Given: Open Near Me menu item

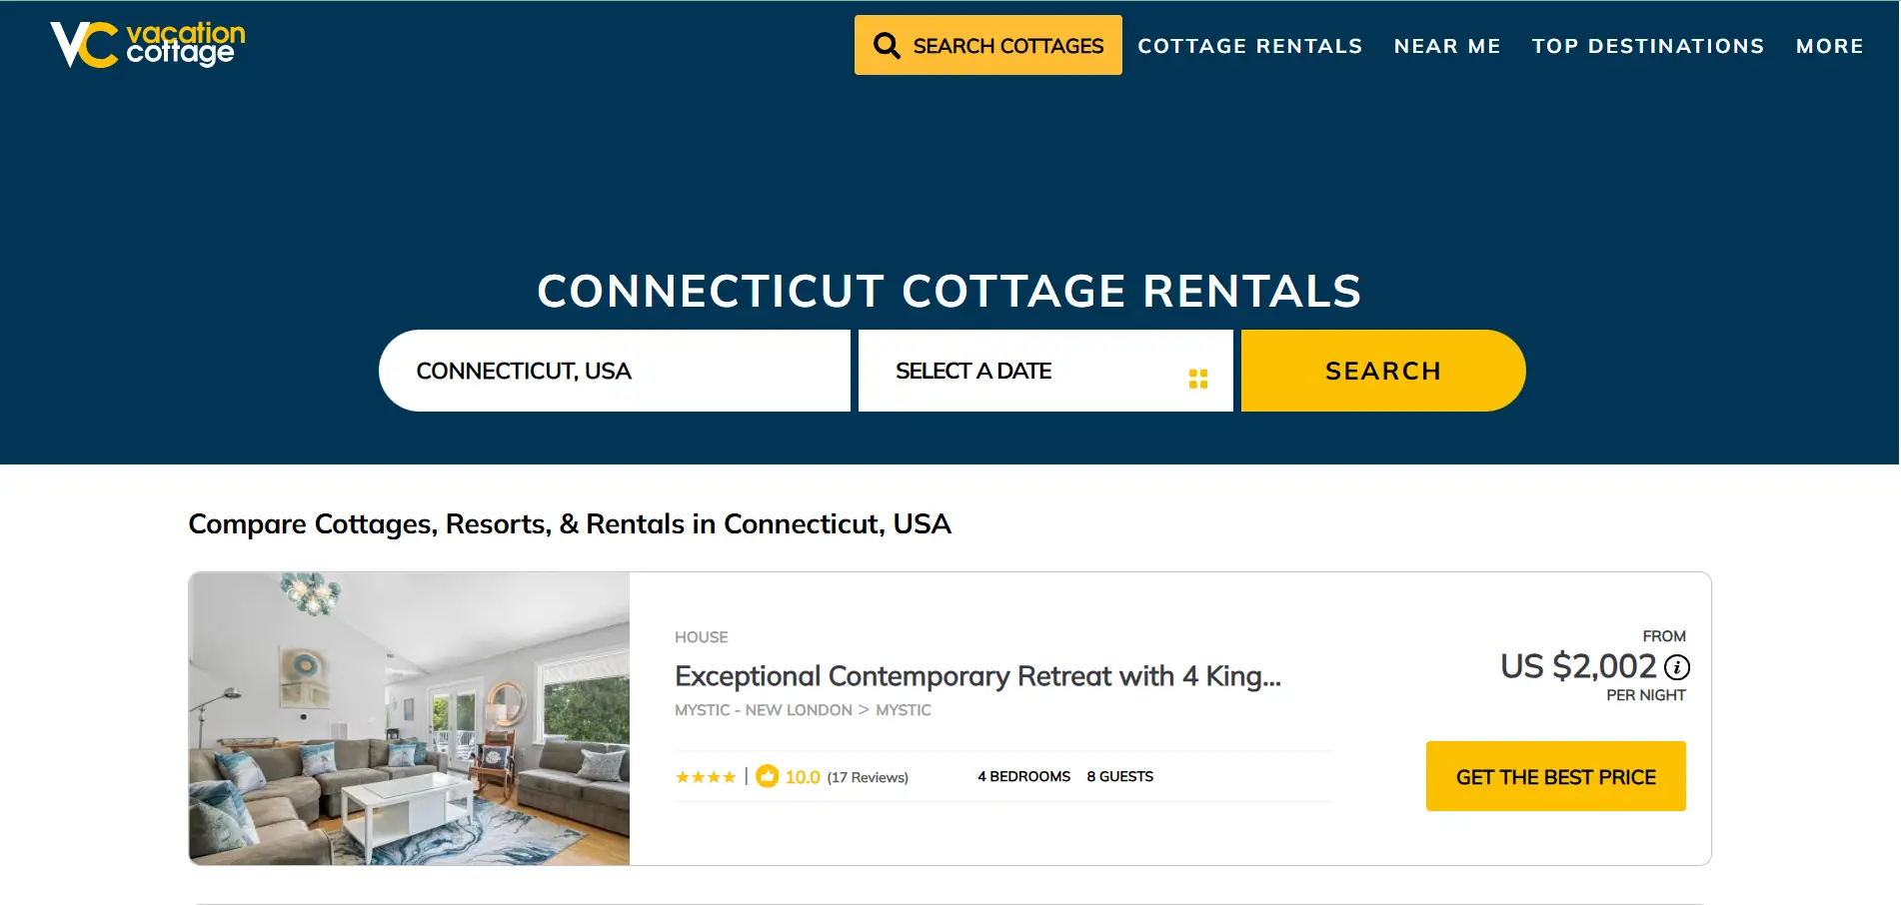Looking at the screenshot, I should (1447, 46).
